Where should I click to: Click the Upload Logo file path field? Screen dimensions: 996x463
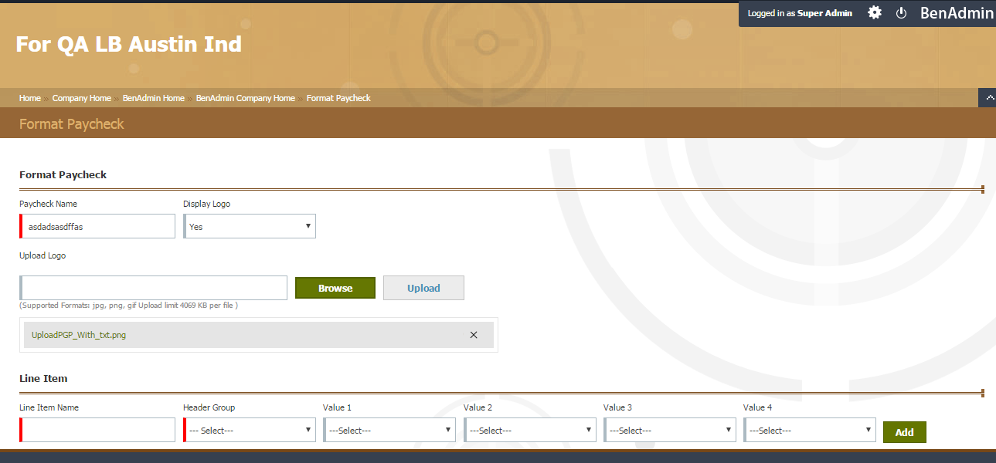pos(155,288)
